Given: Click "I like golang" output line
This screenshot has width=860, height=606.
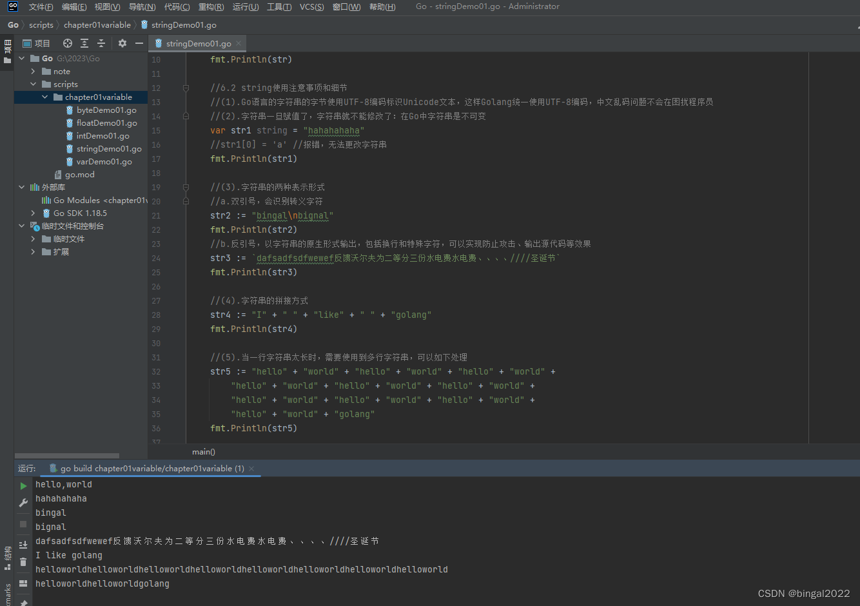Looking at the screenshot, I should pyautogui.click(x=69, y=555).
